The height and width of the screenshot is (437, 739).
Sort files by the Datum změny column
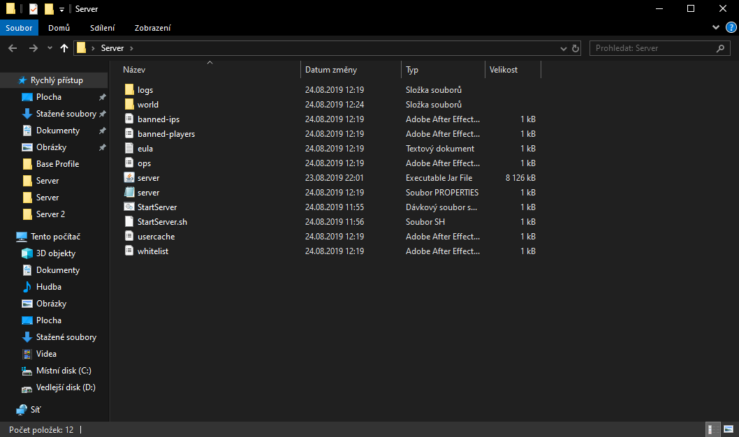[330, 70]
